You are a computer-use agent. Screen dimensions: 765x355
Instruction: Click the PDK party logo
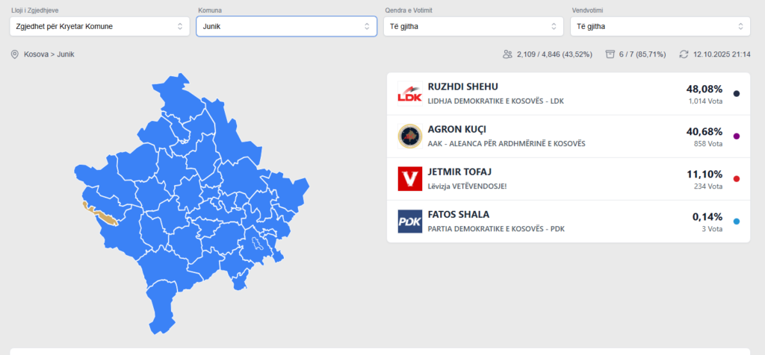(x=409, y=222)
